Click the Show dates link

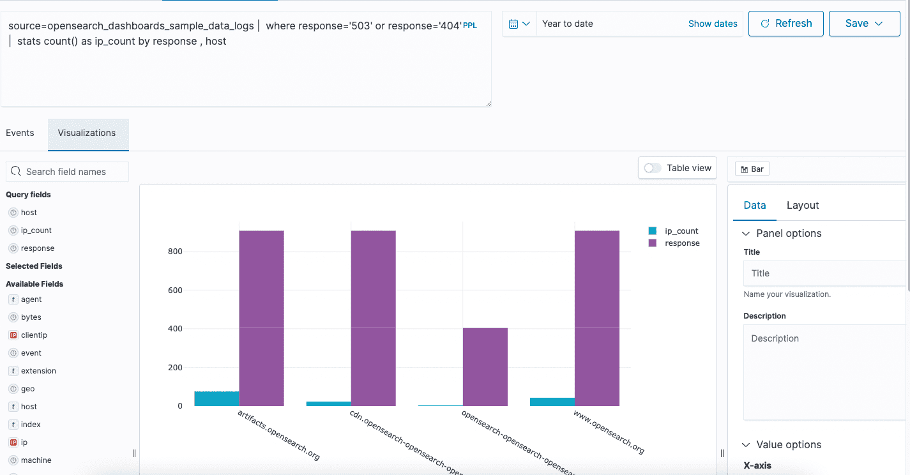(713, 23)
